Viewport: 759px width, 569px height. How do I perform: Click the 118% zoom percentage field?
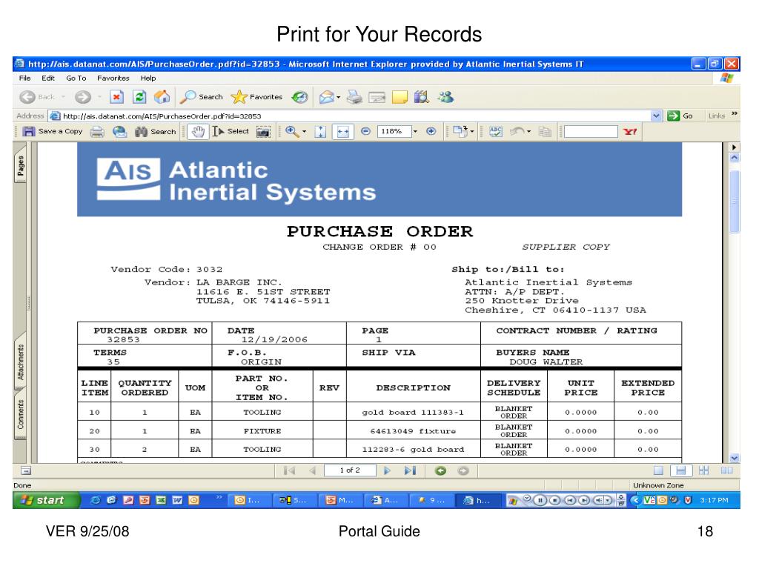click(x=394, y=132)
